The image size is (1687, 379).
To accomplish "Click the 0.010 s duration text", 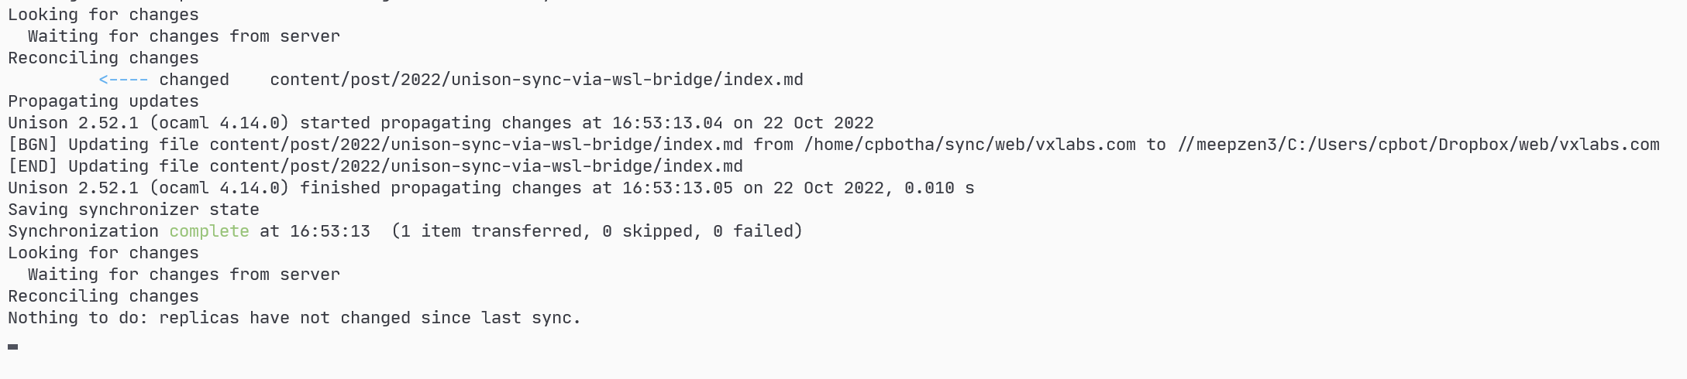I will (939, 188).
